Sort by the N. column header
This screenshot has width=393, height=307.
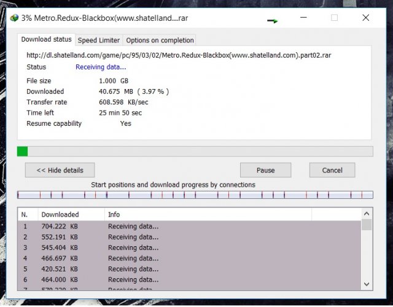tap(25, 214)
